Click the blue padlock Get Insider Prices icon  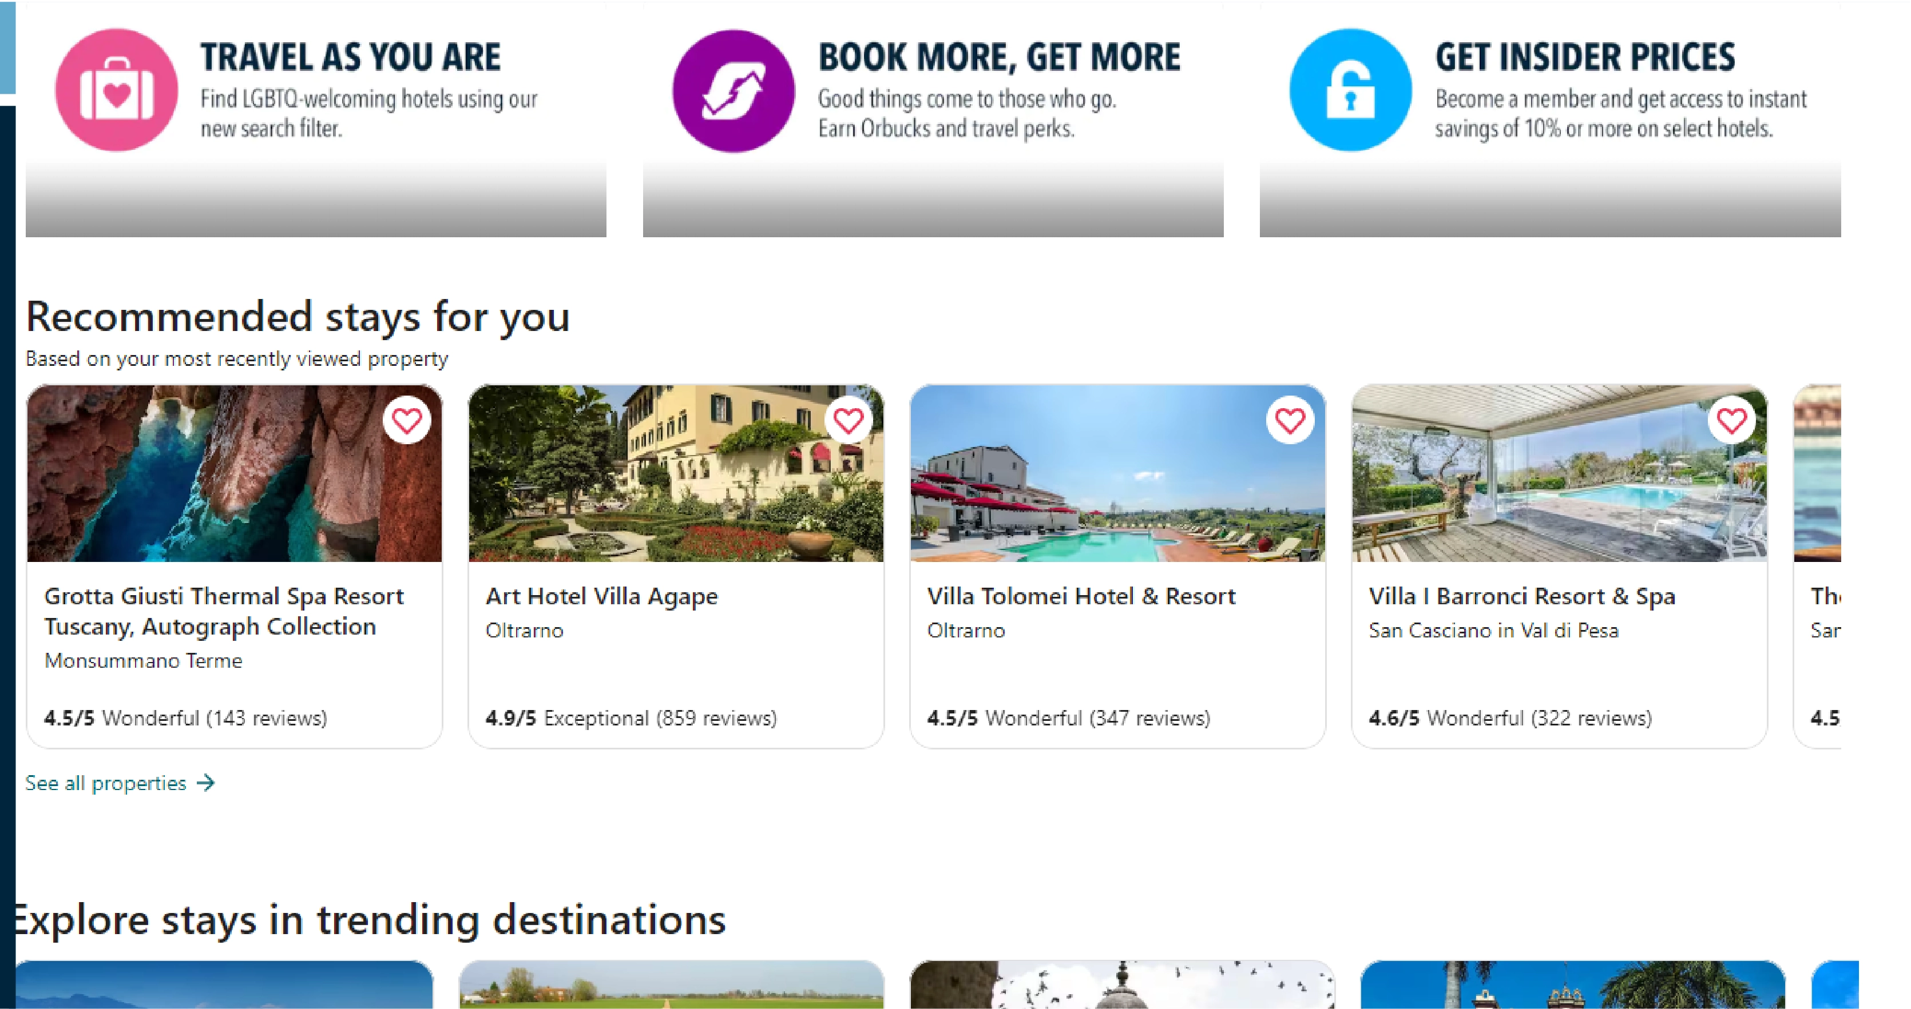pos(1349,89)
